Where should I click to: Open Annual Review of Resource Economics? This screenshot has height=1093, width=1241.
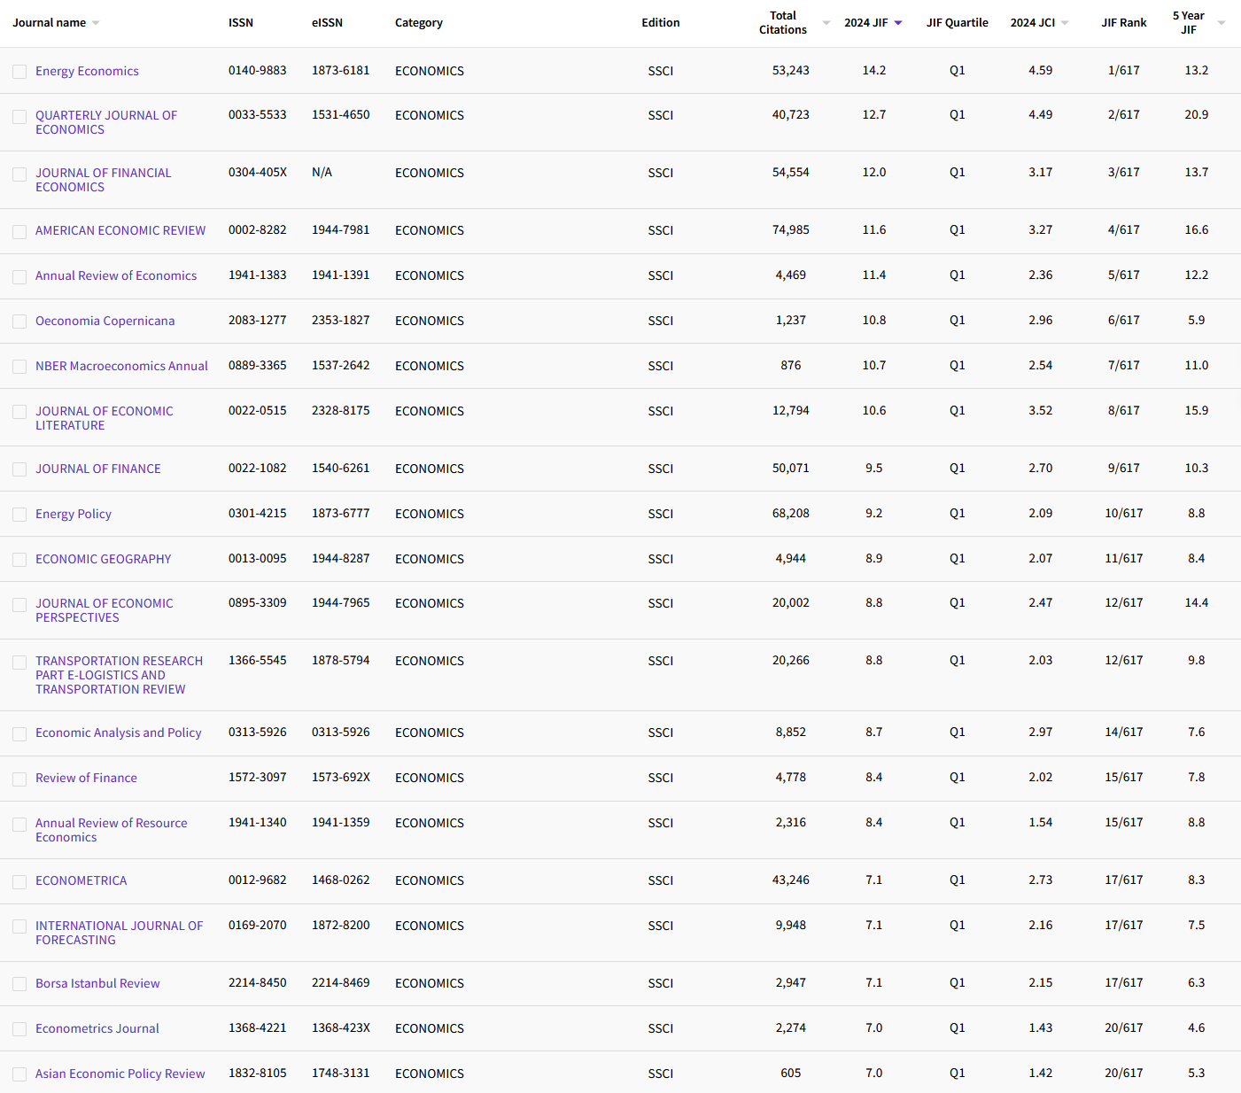point(112,830)
